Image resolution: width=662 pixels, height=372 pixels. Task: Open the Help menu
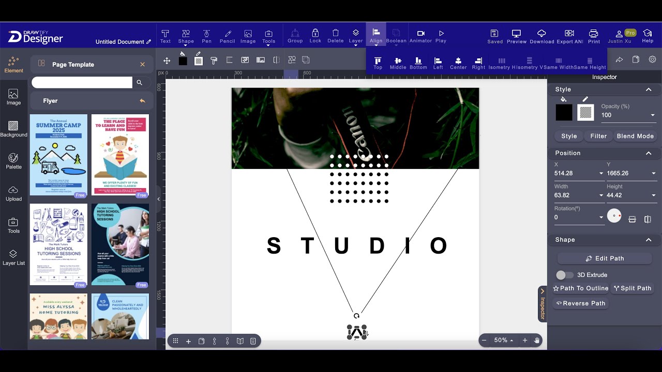point(648,37)
